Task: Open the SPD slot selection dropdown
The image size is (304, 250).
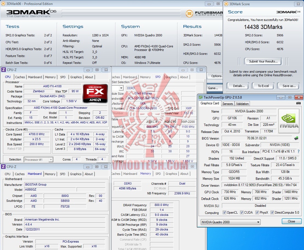Action: tap(121, 88)
